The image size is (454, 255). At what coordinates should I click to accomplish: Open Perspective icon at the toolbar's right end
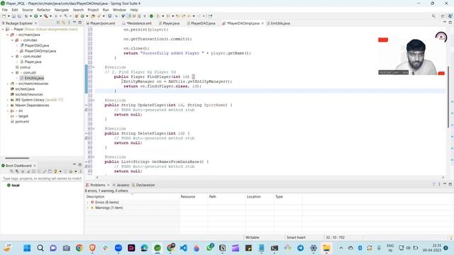click(443, 16)
